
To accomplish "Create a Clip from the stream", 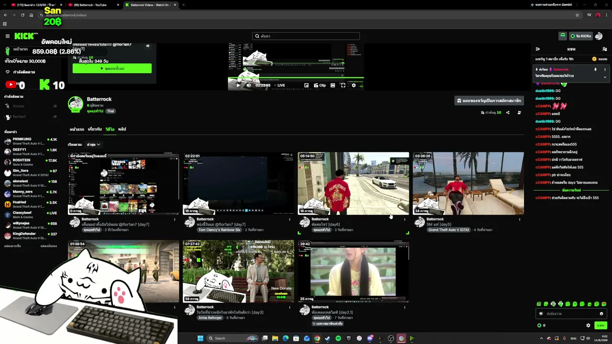I will [320, 86].
